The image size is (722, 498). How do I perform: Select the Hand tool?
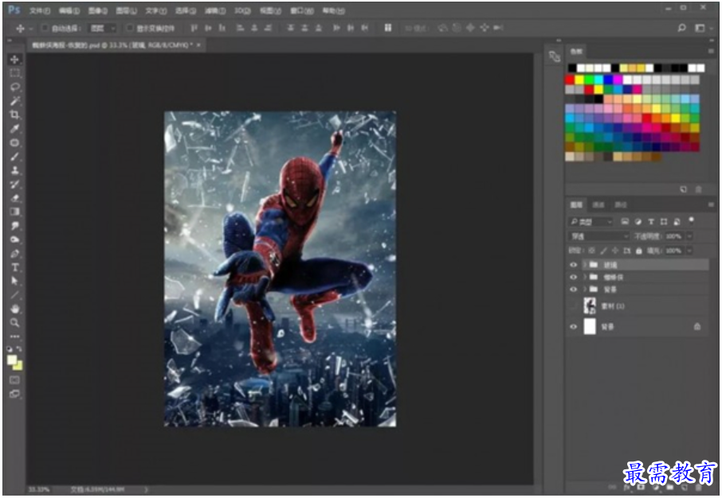[x=14, y=309]
